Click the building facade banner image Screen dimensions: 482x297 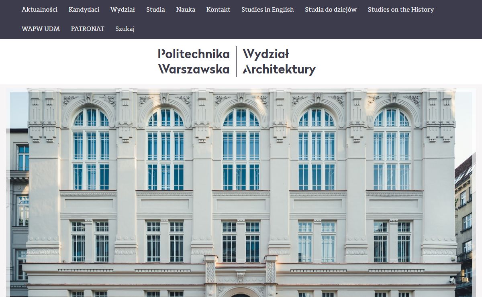click(241, 193)
